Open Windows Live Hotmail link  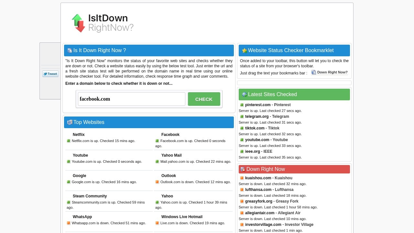182,217
